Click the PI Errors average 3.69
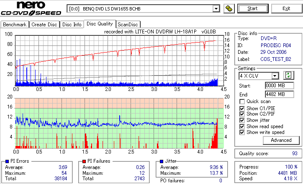Screen dimensions: 303x184 pyautogui.click(x=63, y=167)
